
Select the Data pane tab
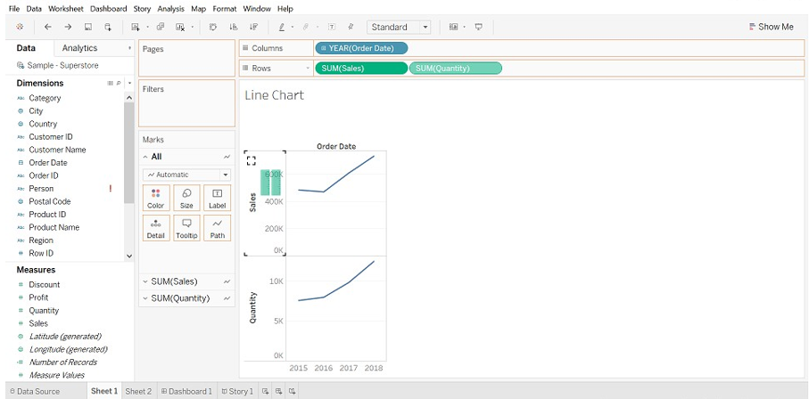point(27,48)
